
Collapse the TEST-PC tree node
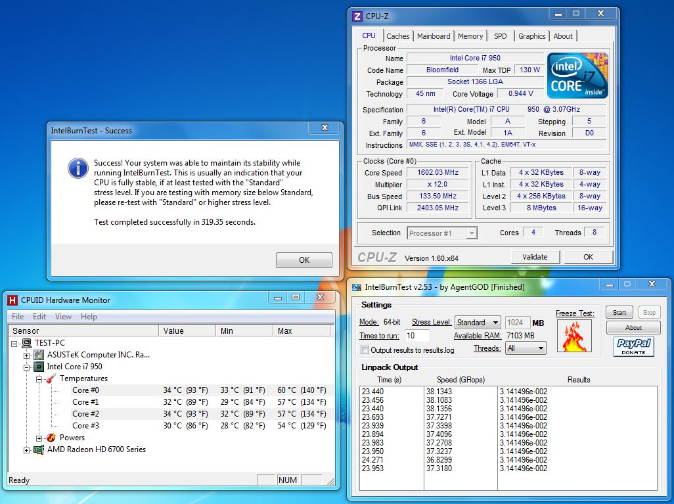[x=14, y=343]
